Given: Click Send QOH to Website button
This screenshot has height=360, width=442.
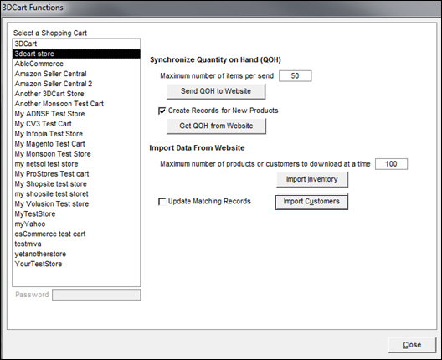Looking at the screenshot, I should coord(216,91).
